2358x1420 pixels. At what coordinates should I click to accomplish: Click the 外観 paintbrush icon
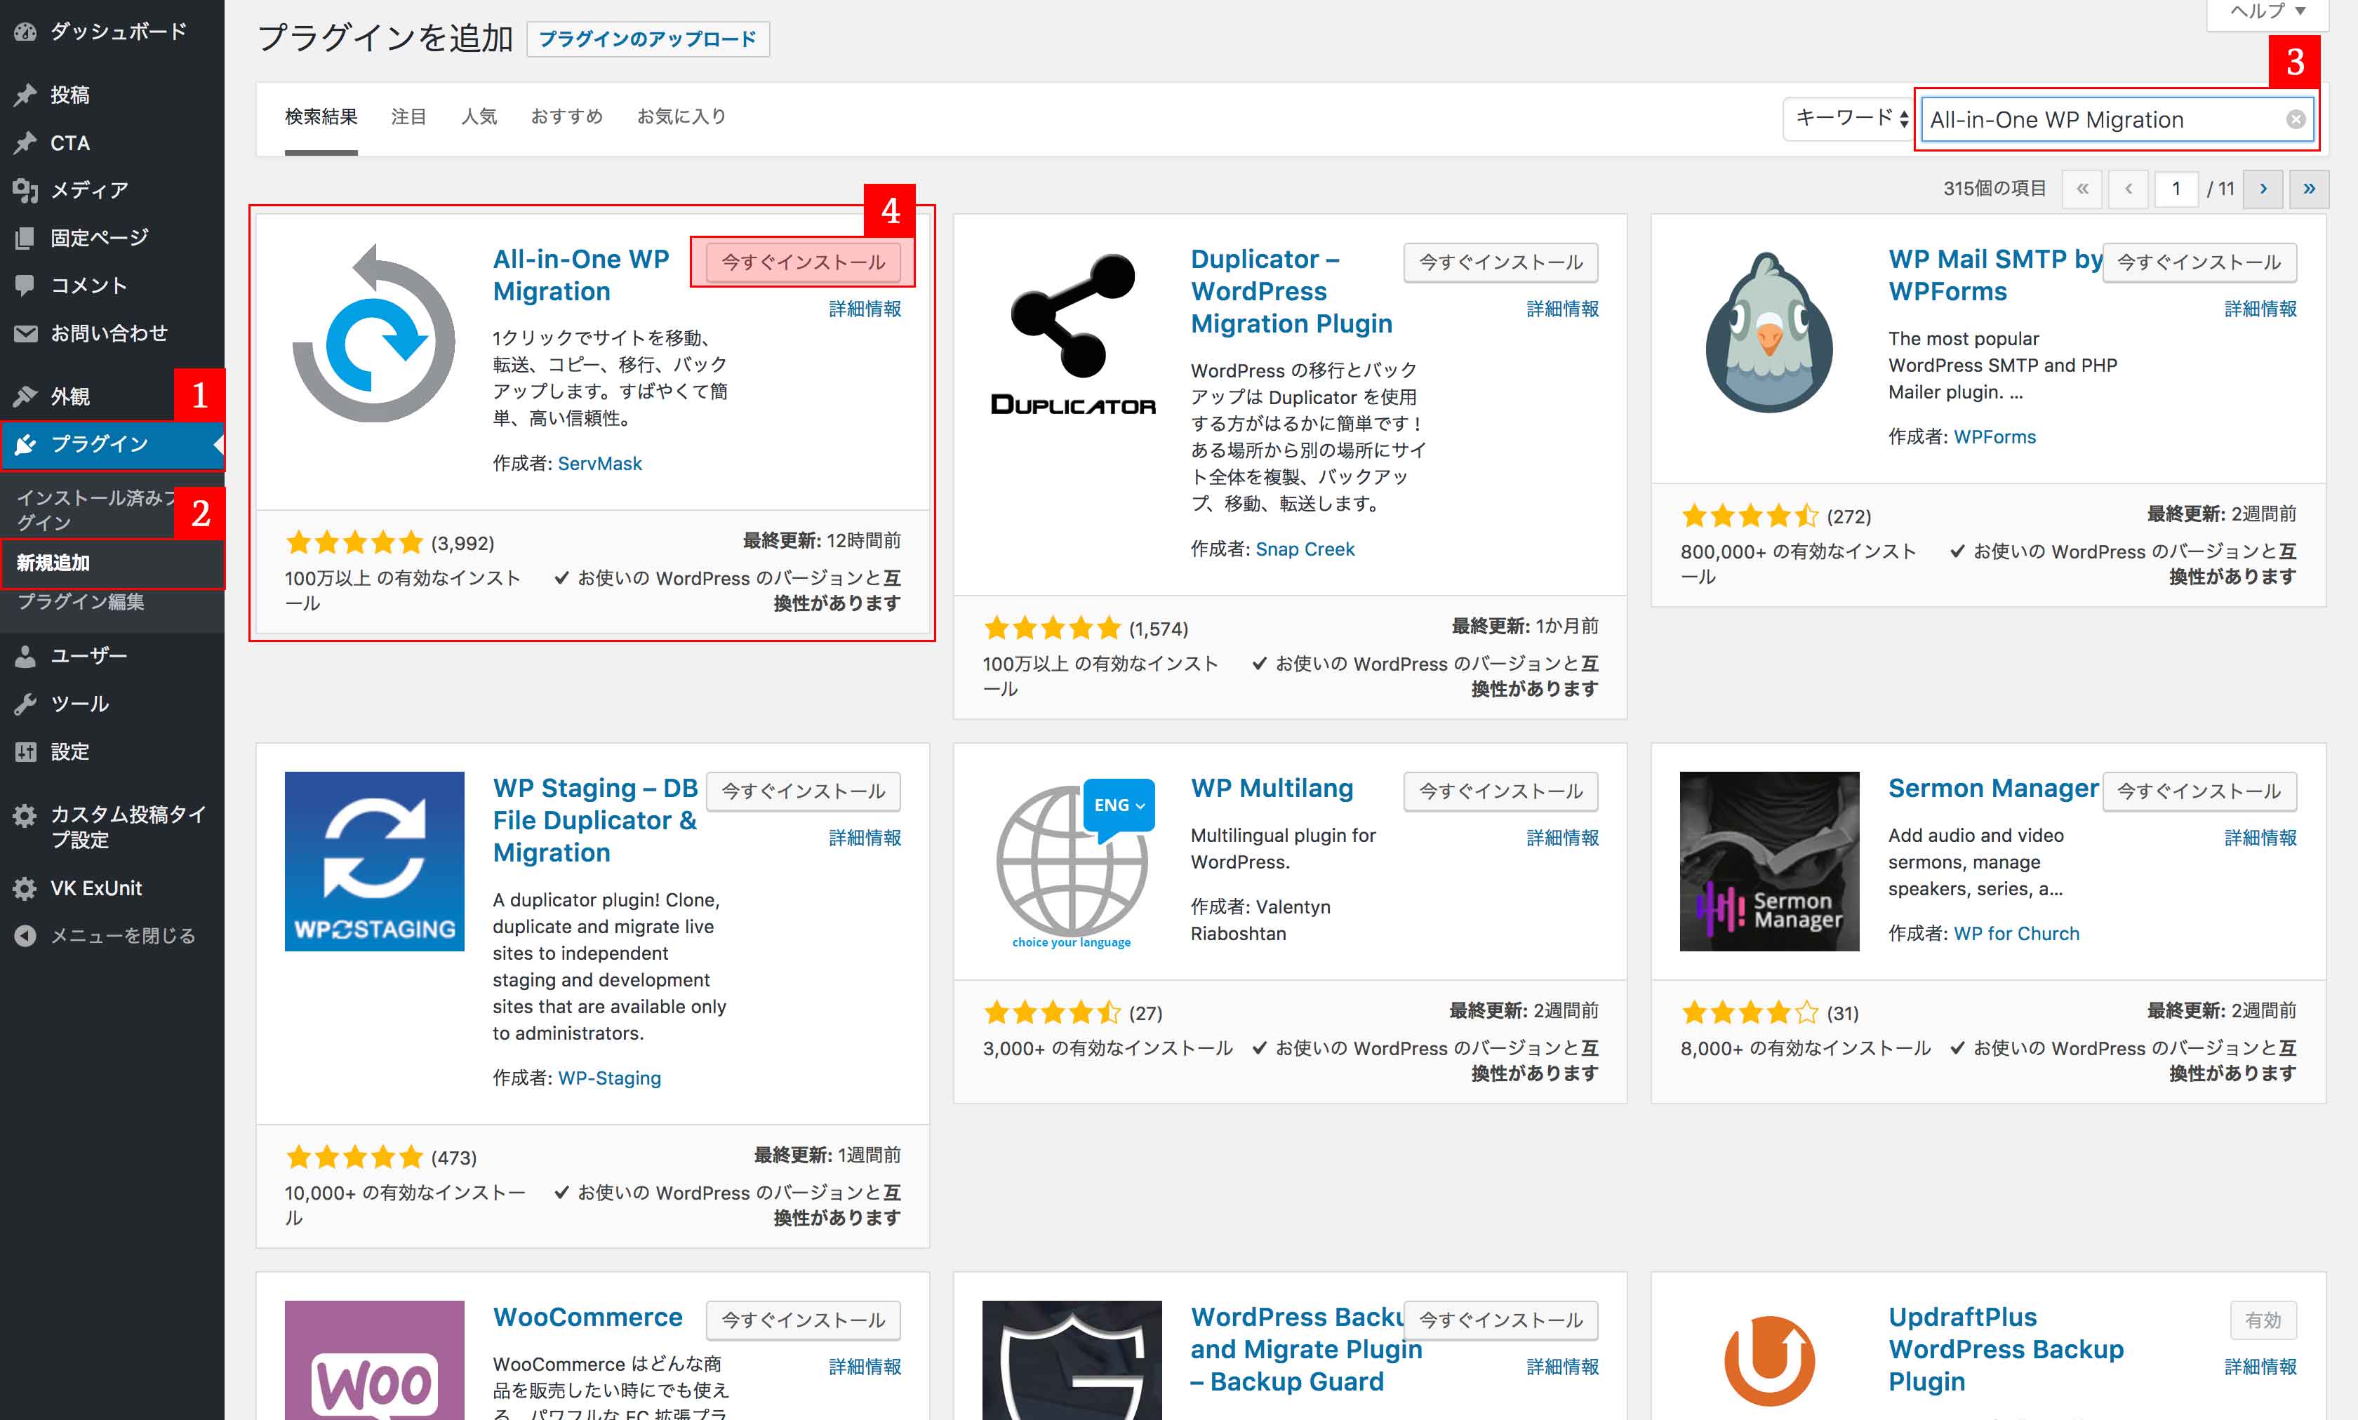(25, 396)
